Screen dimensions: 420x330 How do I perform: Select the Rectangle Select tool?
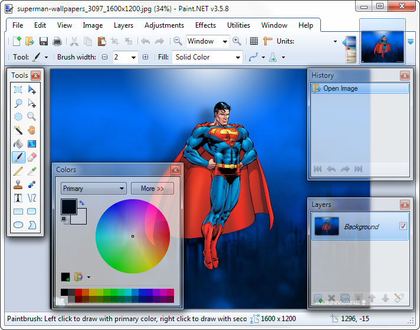coord(18,90)
